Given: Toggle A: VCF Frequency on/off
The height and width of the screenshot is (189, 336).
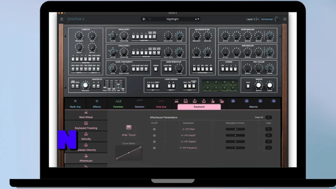Looking at the screenshot, I should 154,148.
